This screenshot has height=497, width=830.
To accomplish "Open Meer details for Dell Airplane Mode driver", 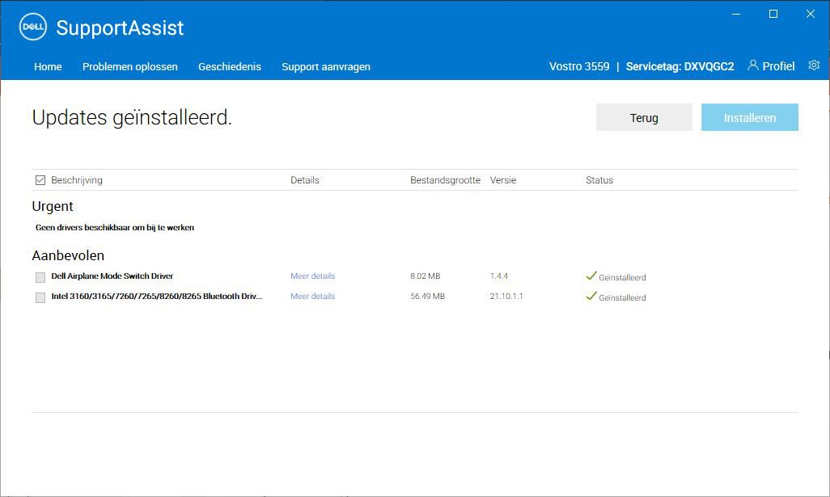I will (x=312, y=276).
